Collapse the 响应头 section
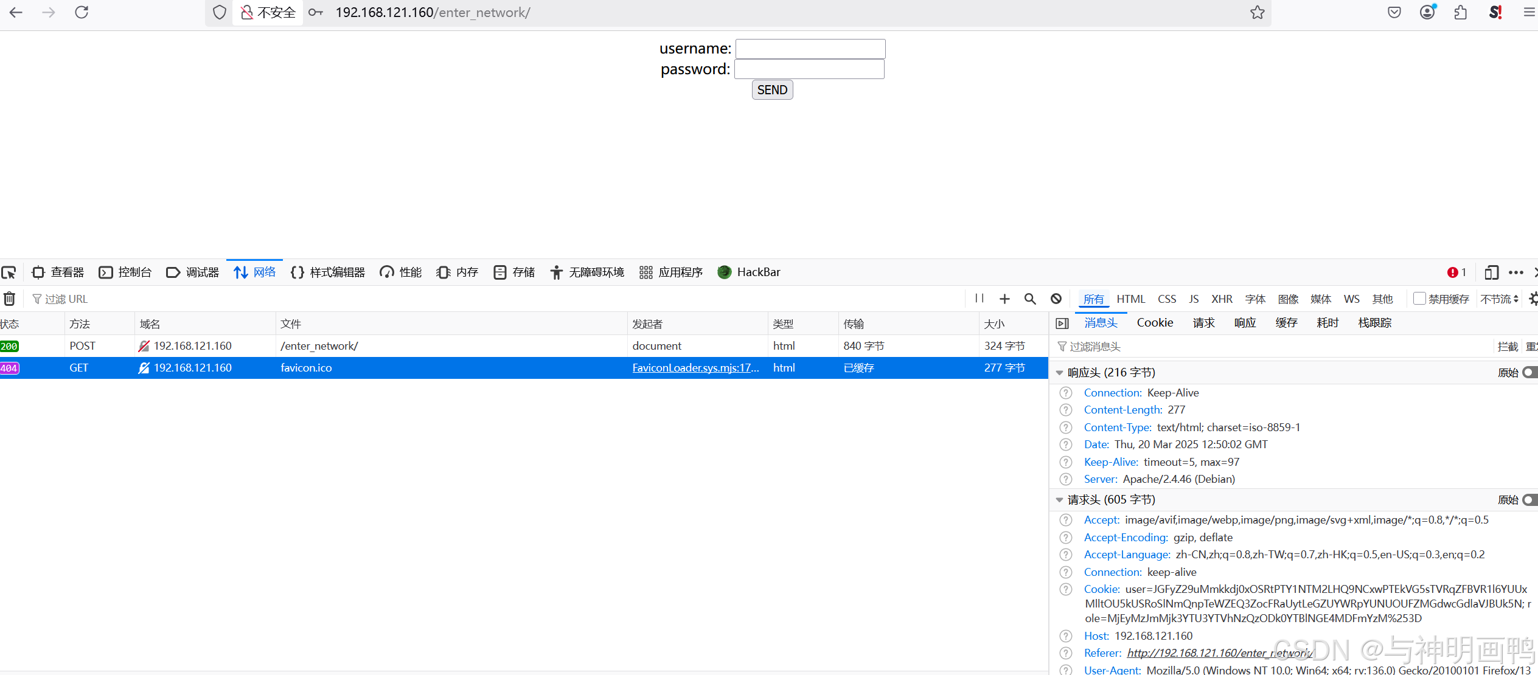Screen dimensions: 1538x675 [x=1060, y=373]
